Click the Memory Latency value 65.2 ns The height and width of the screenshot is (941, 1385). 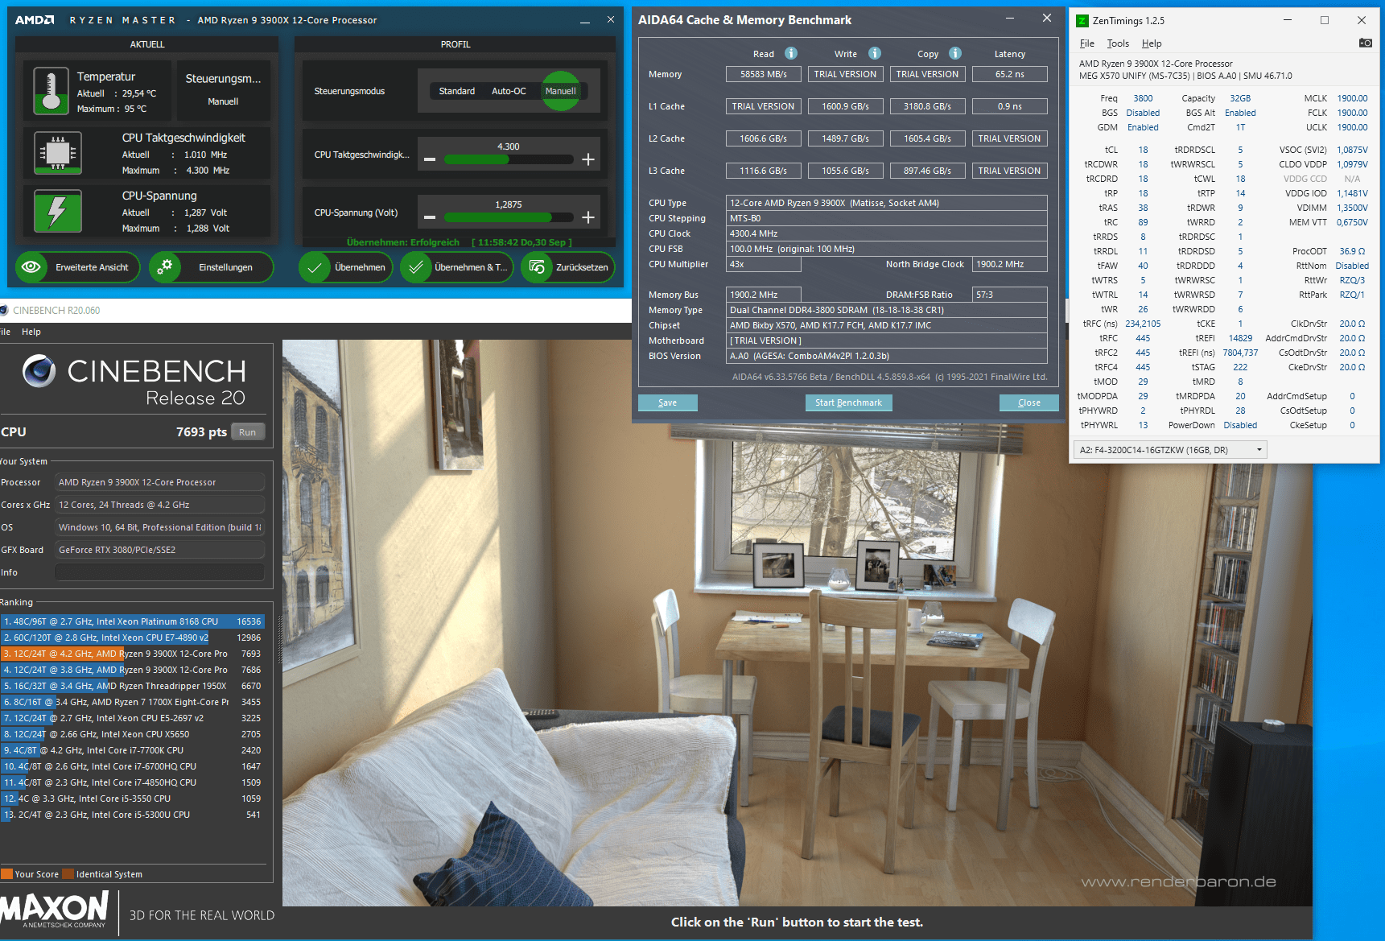(1010, 74)
